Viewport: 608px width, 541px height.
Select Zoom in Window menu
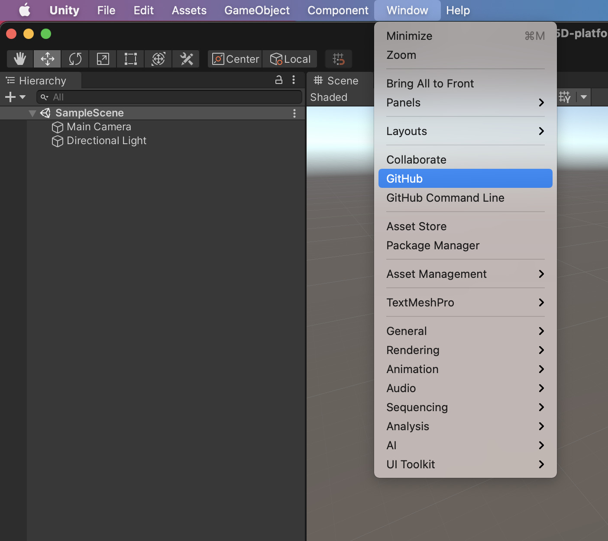tap(465, 55)
